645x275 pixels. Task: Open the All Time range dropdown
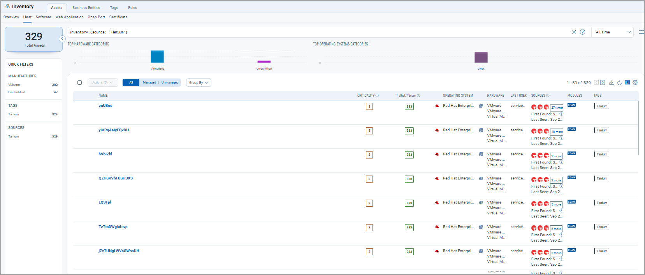tap(613, 32)
